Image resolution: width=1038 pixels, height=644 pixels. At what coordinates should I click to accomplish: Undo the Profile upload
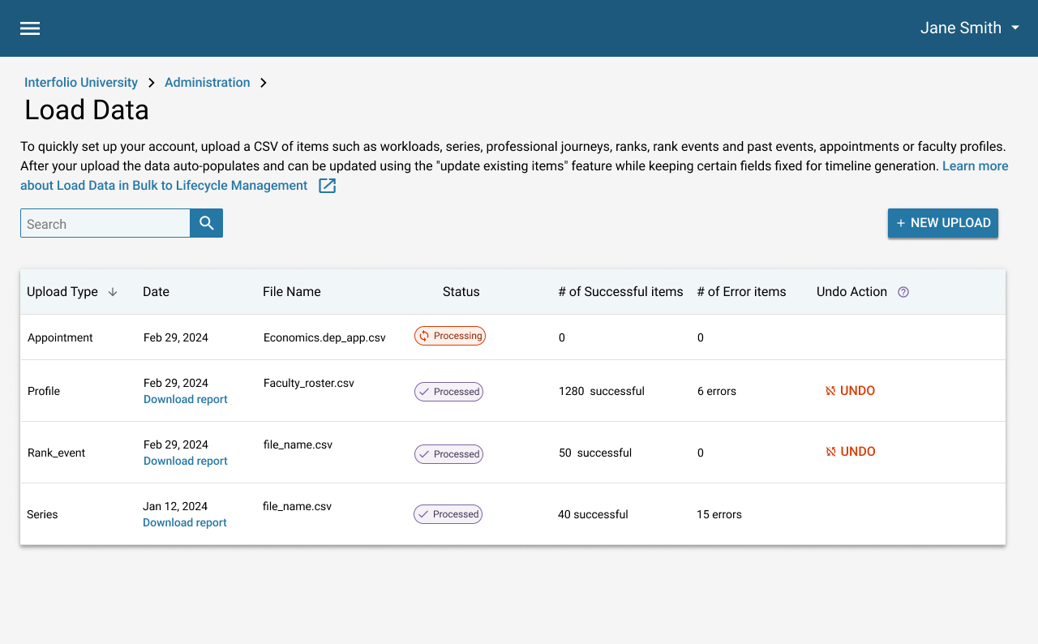tap(850, 391)
